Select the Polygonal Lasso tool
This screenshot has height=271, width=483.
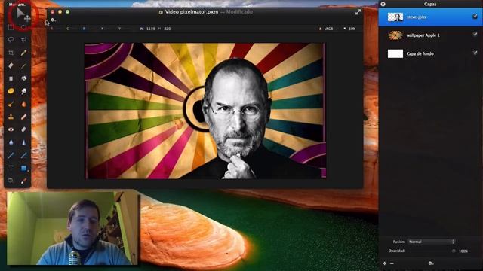coord(23,40)
